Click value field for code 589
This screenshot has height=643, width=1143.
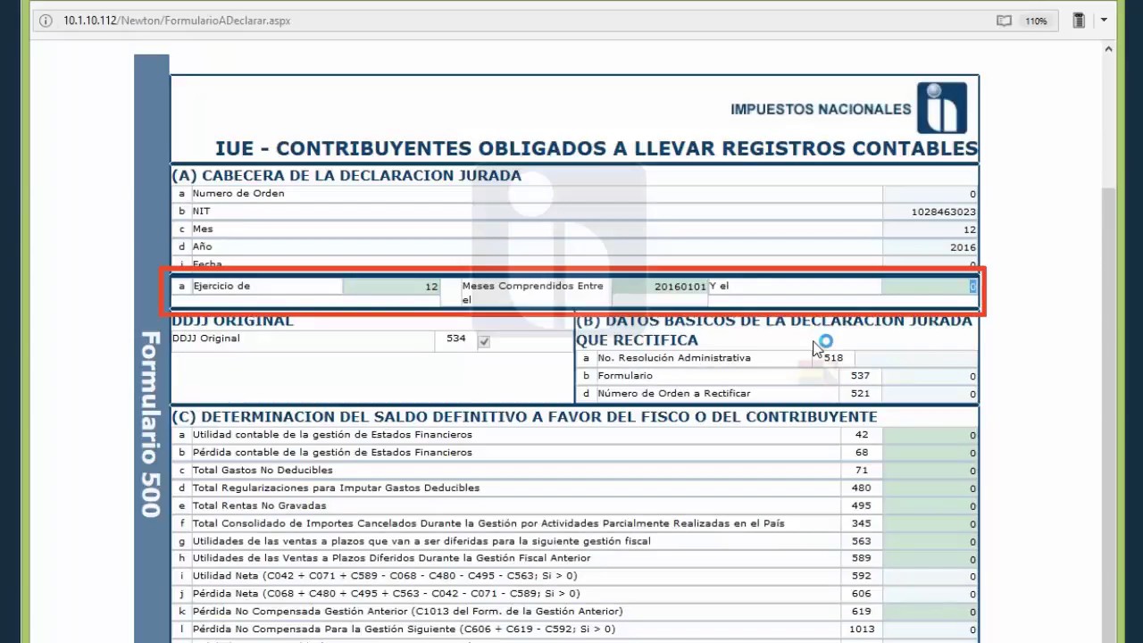(930, 558)
